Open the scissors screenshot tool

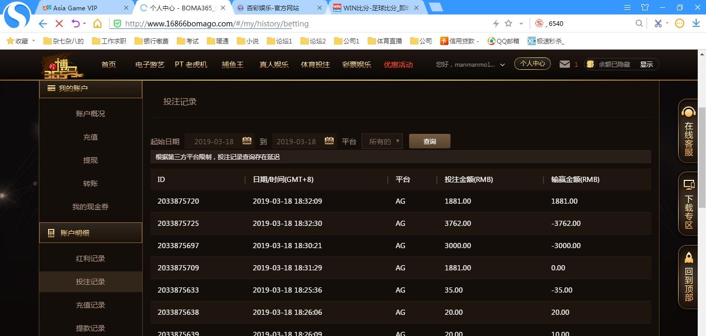coord(658,24)
